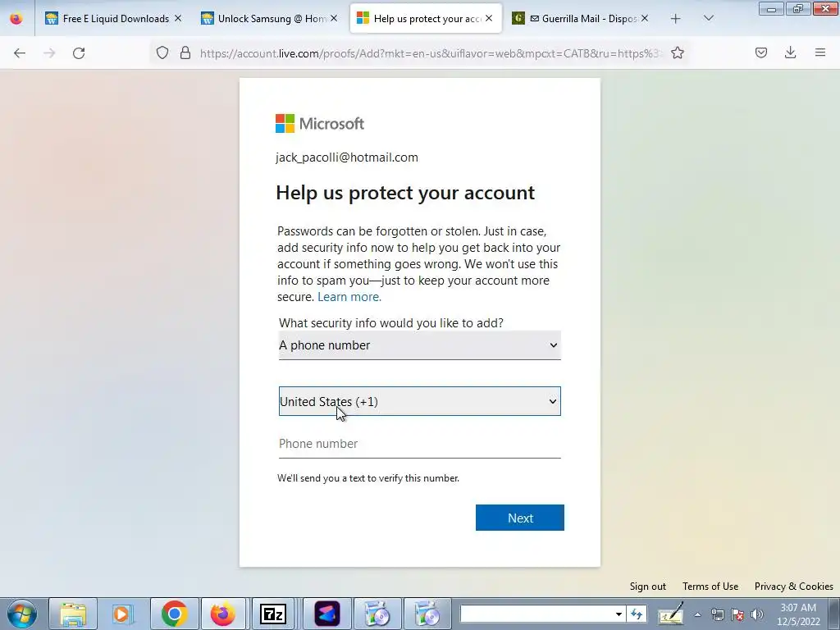The width and height of the screenshot is (840, 630).
Task: Launch the media player taskbar icon
Action: (123, 614)
